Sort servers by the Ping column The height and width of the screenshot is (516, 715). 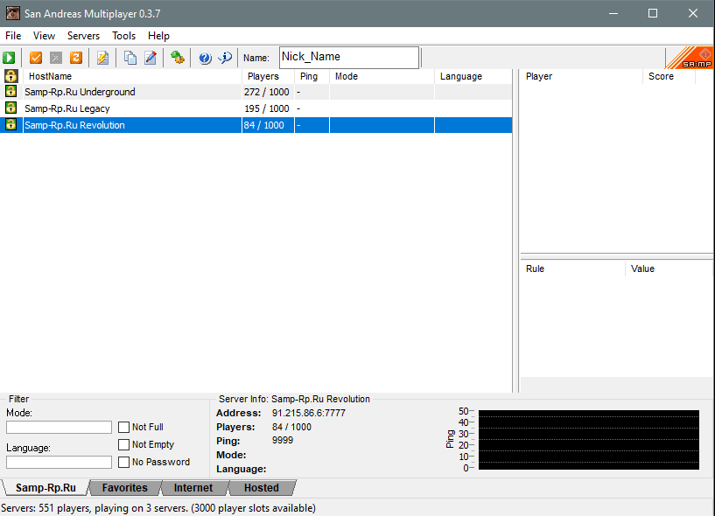[312, 76]
